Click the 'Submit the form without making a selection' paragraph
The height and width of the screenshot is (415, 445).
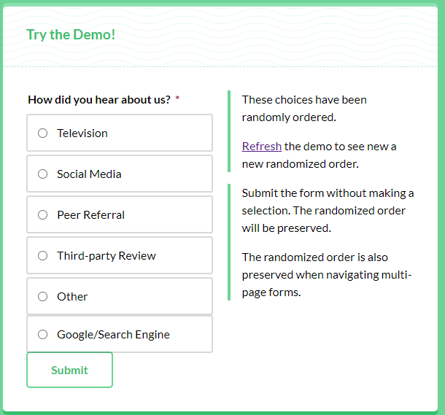pos(328,211)
